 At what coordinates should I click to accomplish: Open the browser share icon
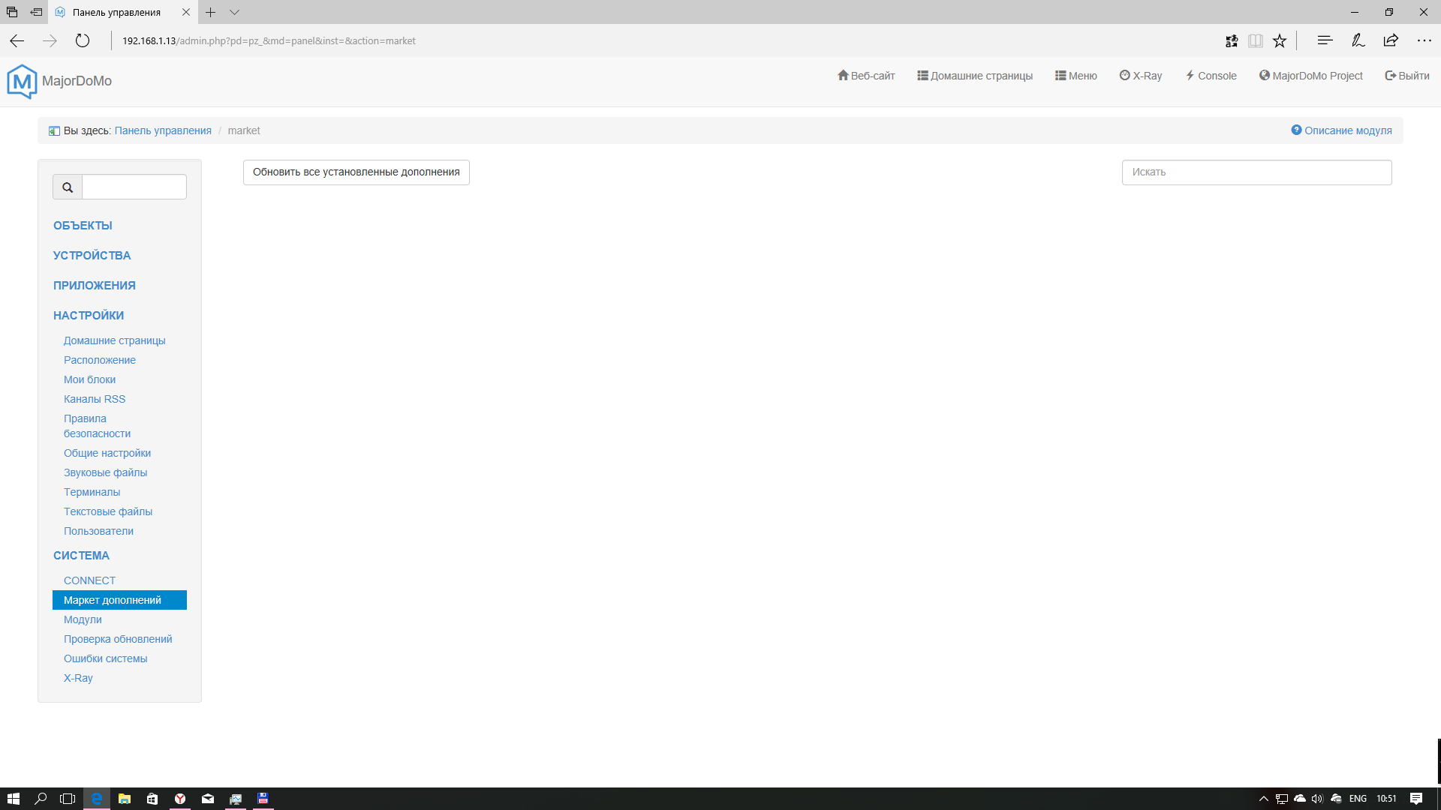coord(1391,40)
